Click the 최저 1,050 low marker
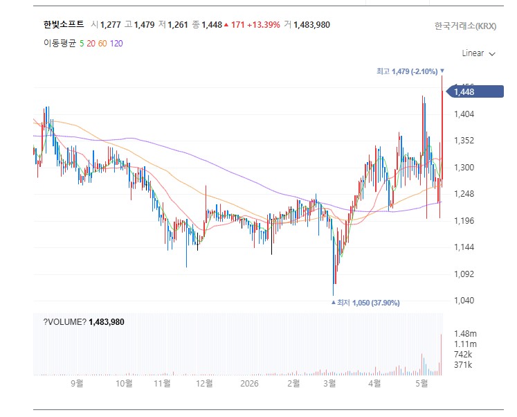This screenshot has height=417, width=517. pos(365,303)
